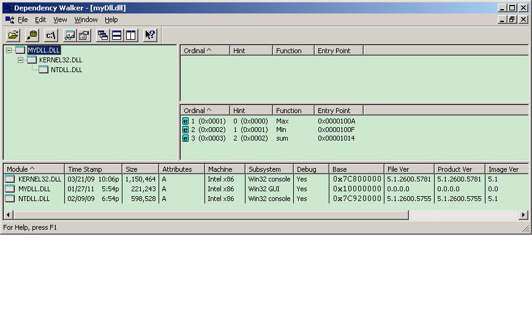Click the Subsystem column header

pos(268,169)
